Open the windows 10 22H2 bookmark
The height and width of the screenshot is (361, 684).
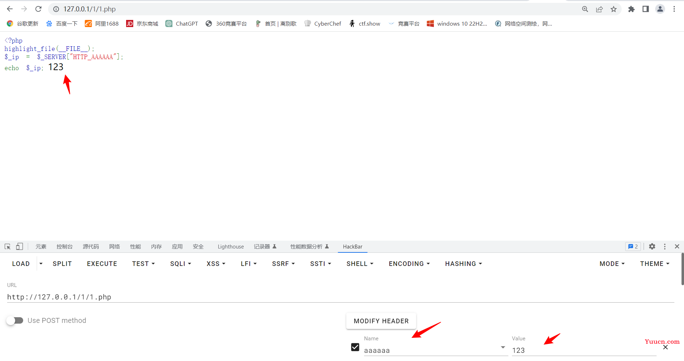(457, 23)
